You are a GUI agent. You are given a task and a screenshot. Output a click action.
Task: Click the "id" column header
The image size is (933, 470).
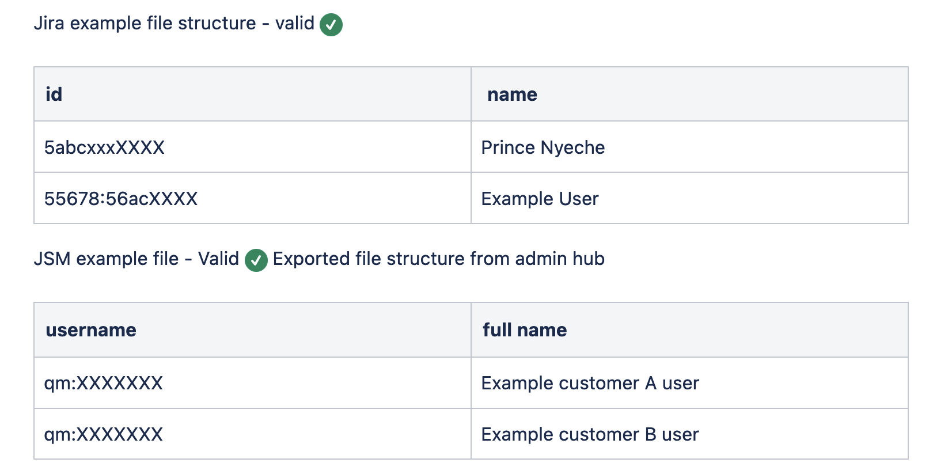(54, 94)
